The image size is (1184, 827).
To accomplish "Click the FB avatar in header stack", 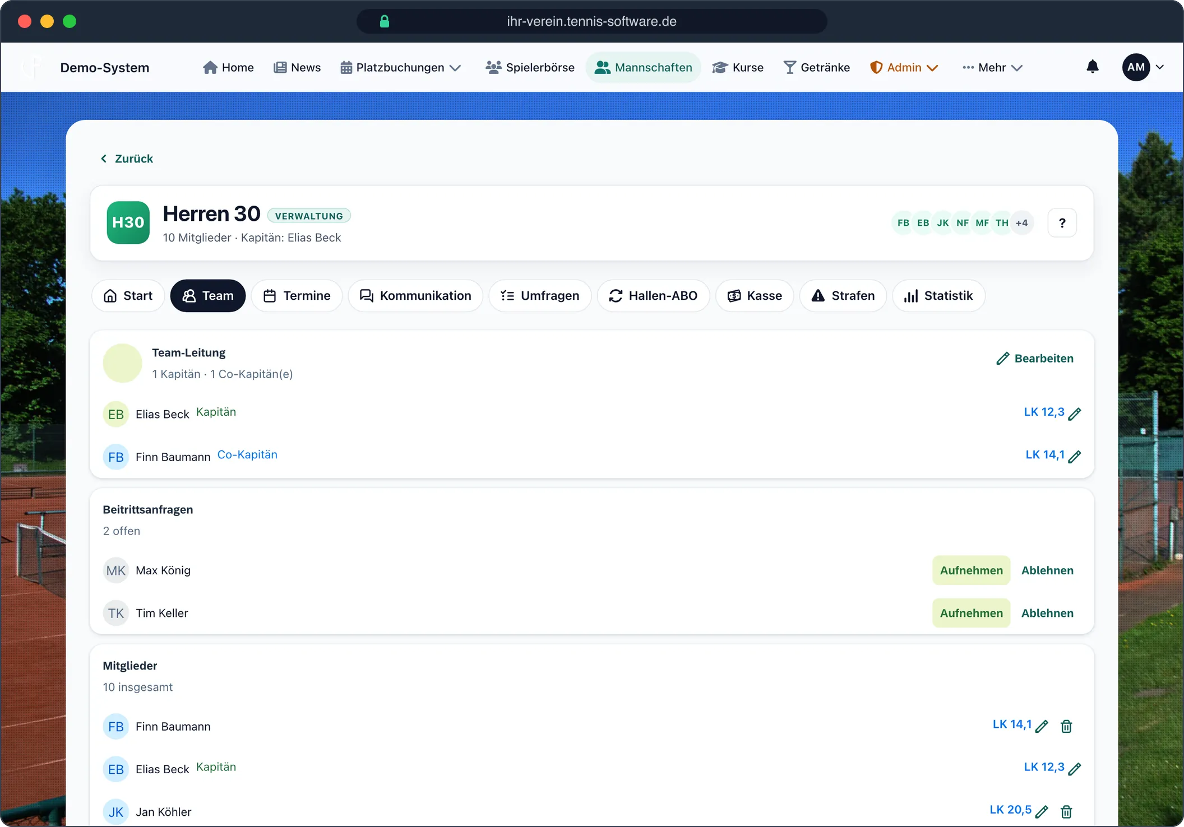I will pos(903,223).
